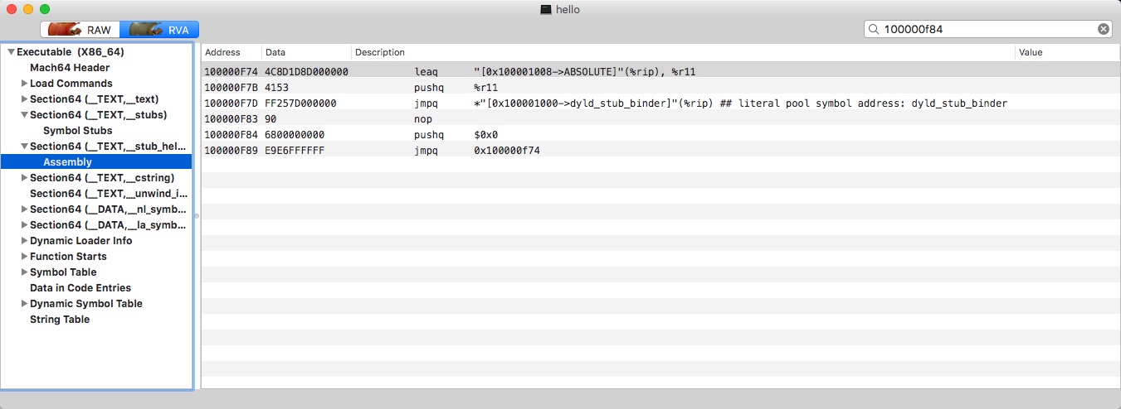
Task: Expand Section64 (__TEXT,__text) node
Action: pos(24,99)
